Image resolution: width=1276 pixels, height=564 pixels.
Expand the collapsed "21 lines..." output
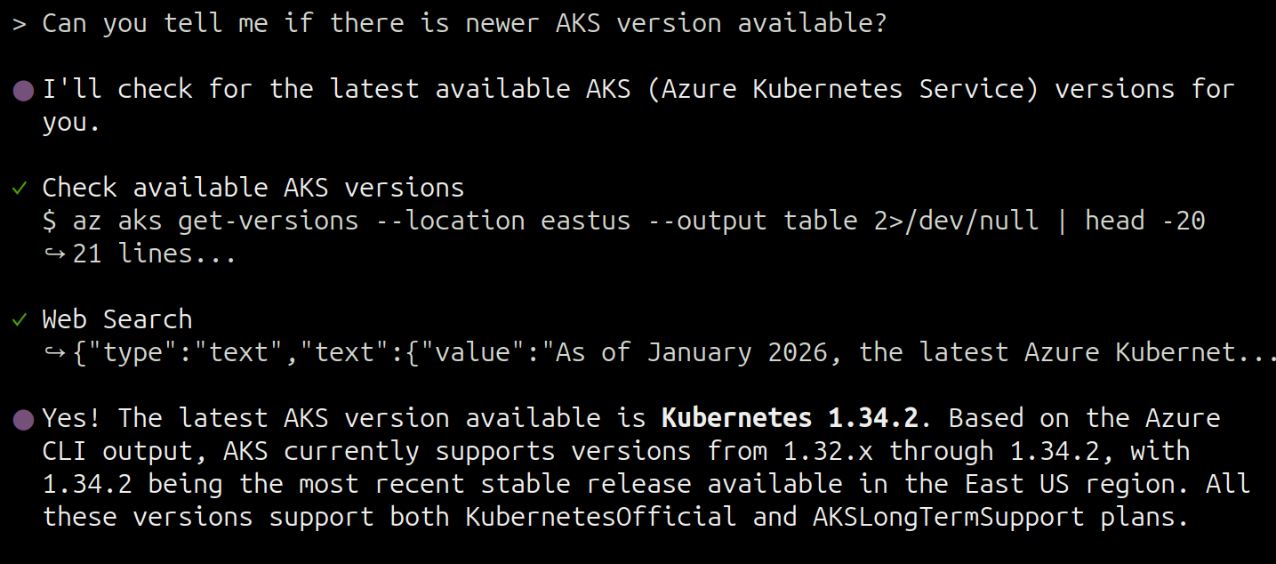155,254
